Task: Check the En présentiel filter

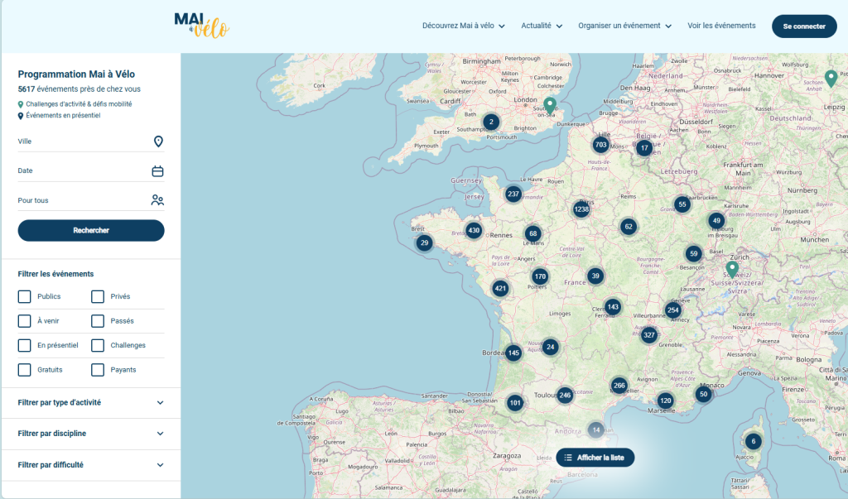Action: (24, 345)
